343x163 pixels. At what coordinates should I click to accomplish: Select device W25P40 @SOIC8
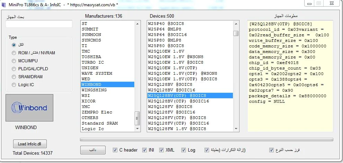(190, 24)
